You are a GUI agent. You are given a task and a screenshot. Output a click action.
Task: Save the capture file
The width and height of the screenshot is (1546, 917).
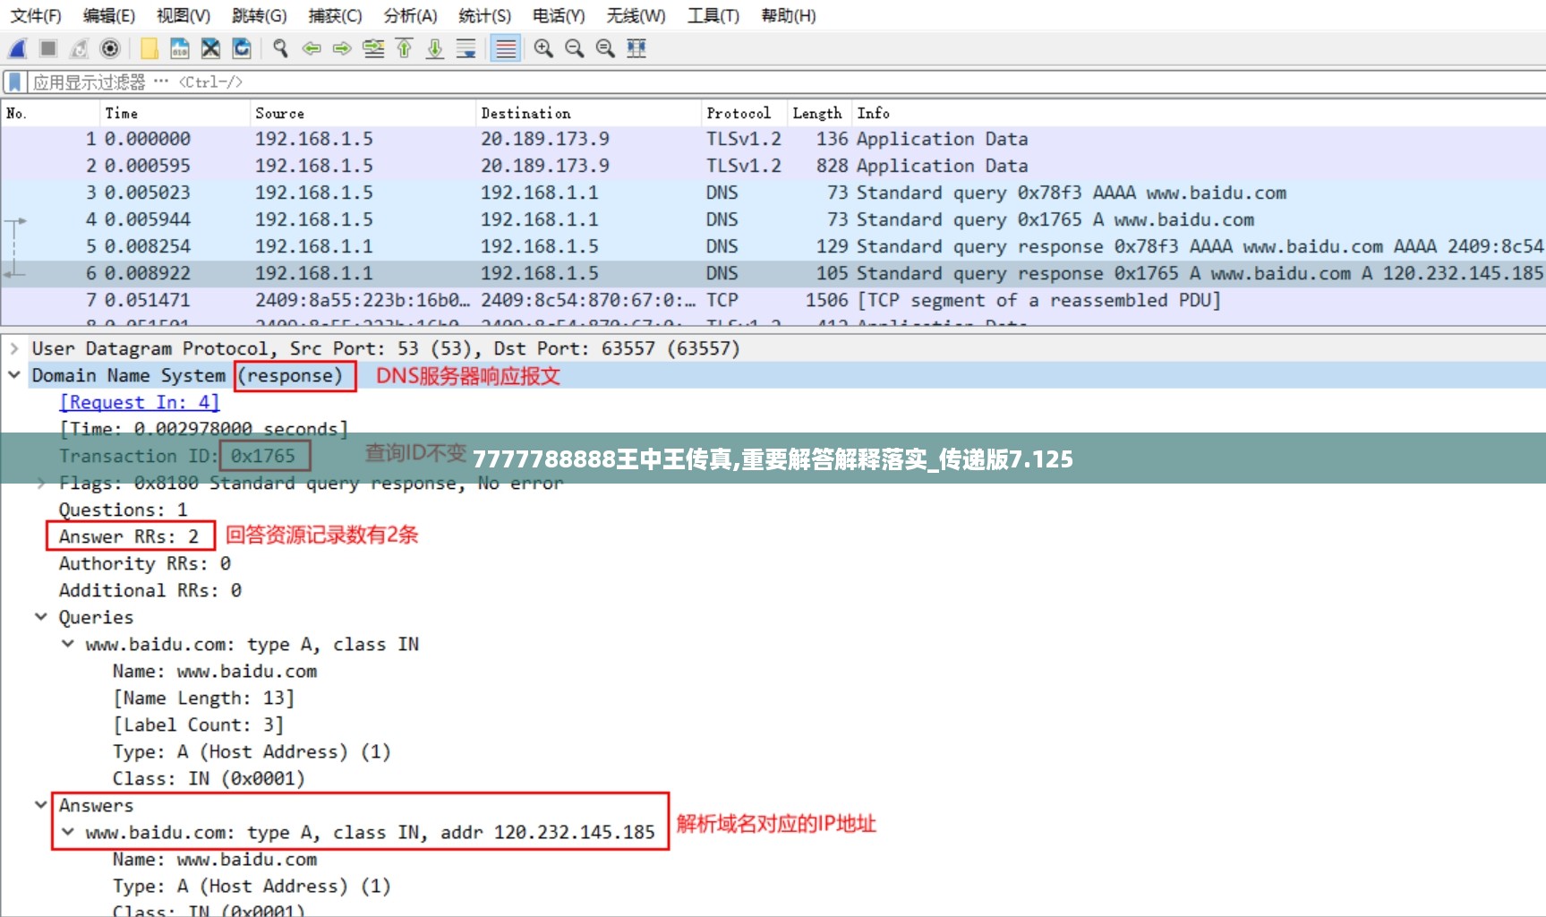tap(180, 48)
